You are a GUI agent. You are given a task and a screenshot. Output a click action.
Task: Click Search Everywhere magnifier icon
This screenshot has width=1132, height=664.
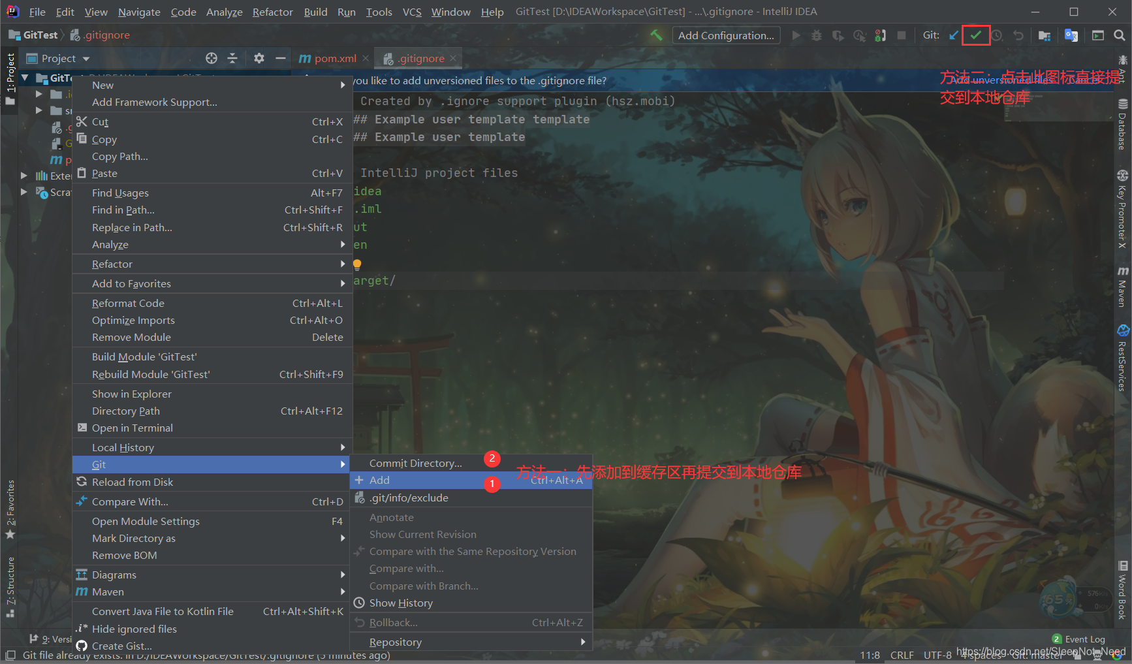(x=1119, y=35)
